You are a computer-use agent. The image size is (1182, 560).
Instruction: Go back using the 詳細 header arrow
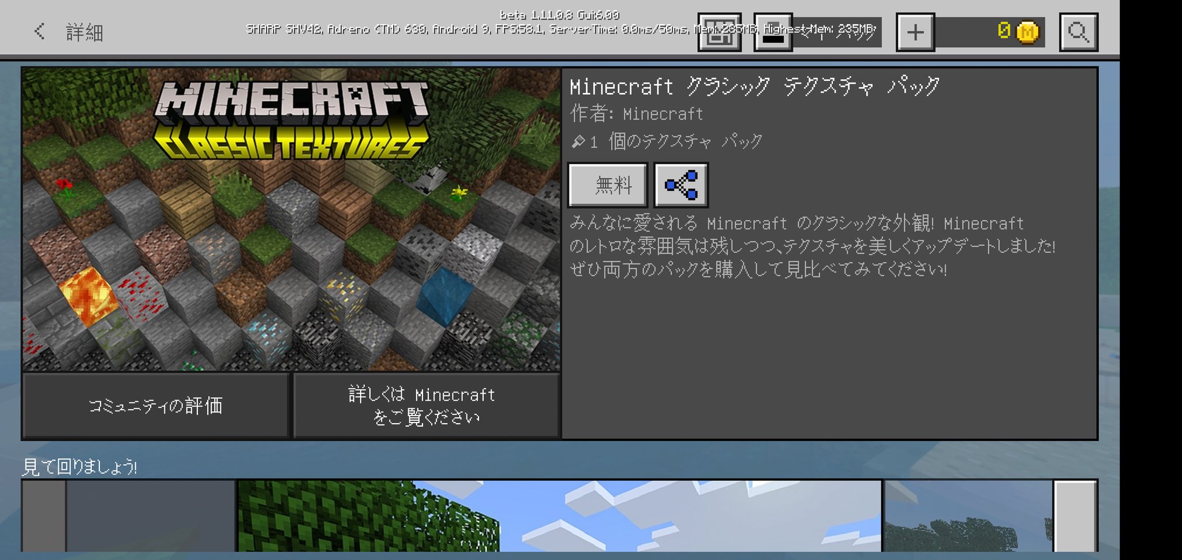(39, 31)
